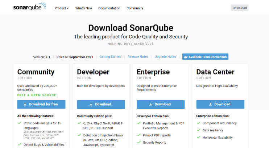This screenshot has height=148, width=269.
Task: Click checkmark beside Detect Bugs & Vulnerabilities
Action: [x=20, y=144]
